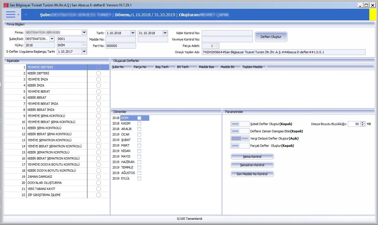Screen dimensions: 378x225
Task: Sort by Şube No column header
Action: (122, 67)
